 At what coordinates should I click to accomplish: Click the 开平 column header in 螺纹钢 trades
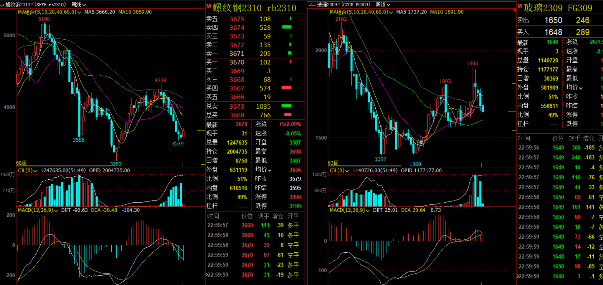293,216
